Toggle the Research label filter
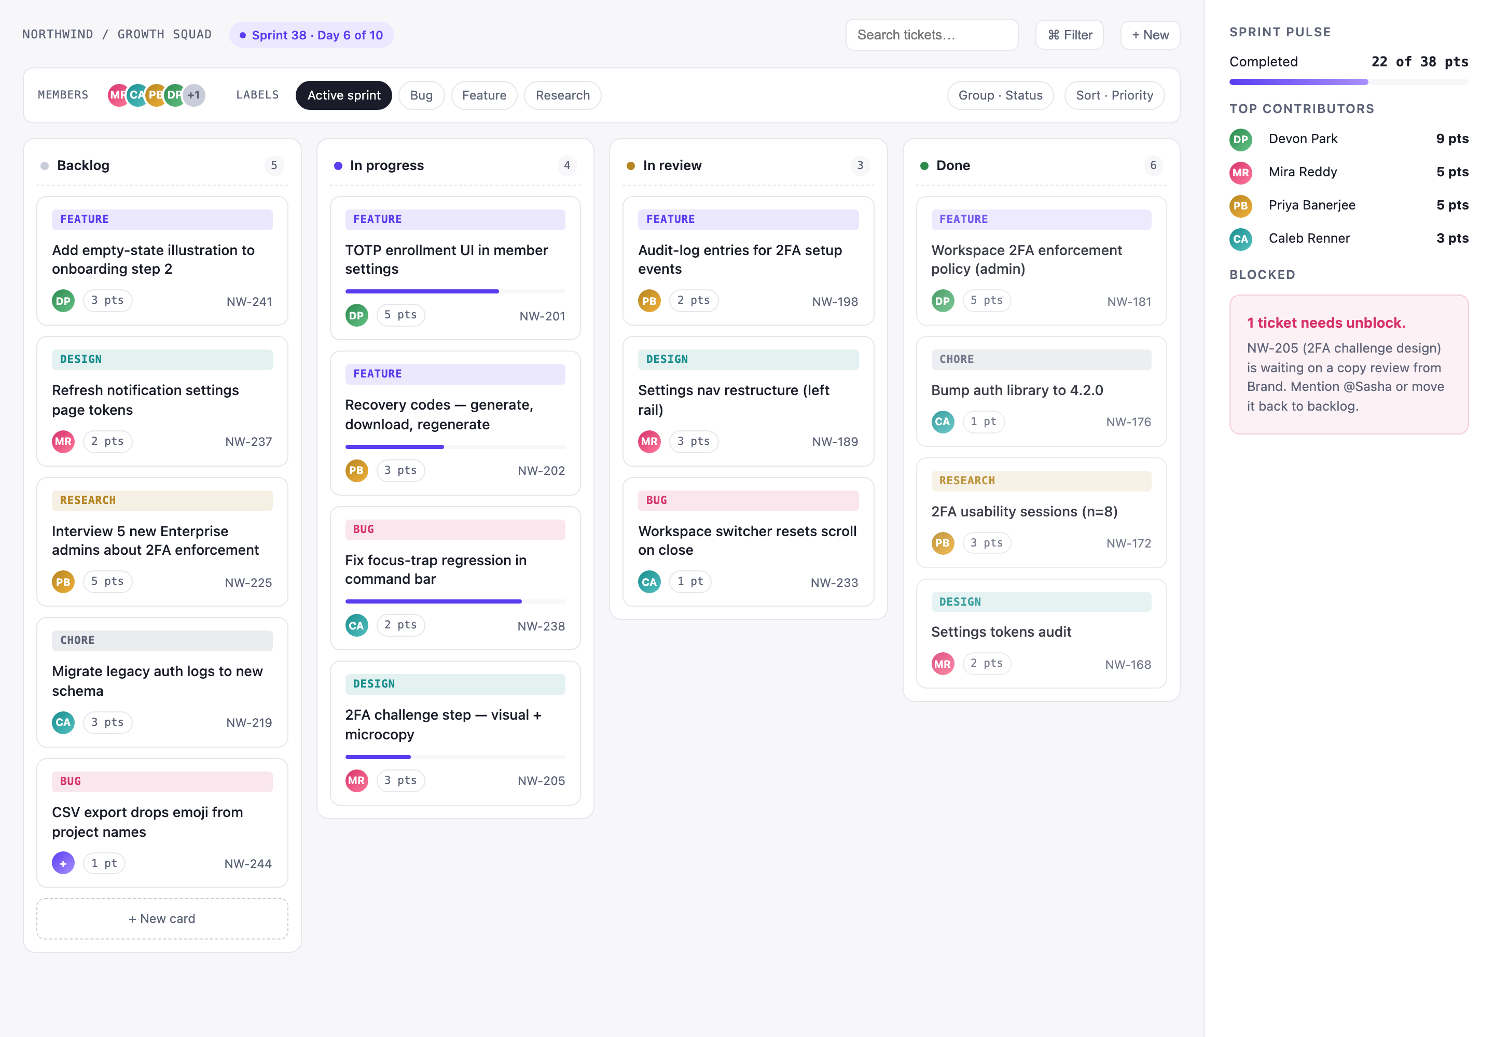The image size is (1494, 1037). (x=562, y=95)
